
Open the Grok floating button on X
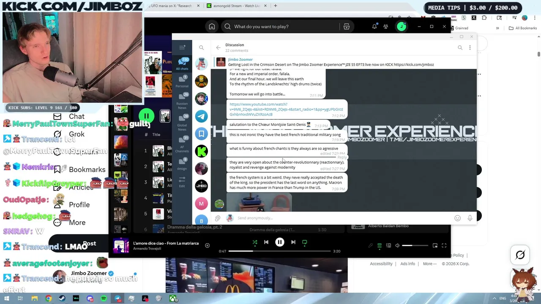click(x=520, y=255)
